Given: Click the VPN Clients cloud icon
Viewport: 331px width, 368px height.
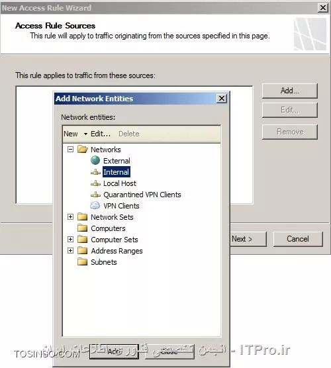Looking at the screenshot, I should (x=95, y=206).
